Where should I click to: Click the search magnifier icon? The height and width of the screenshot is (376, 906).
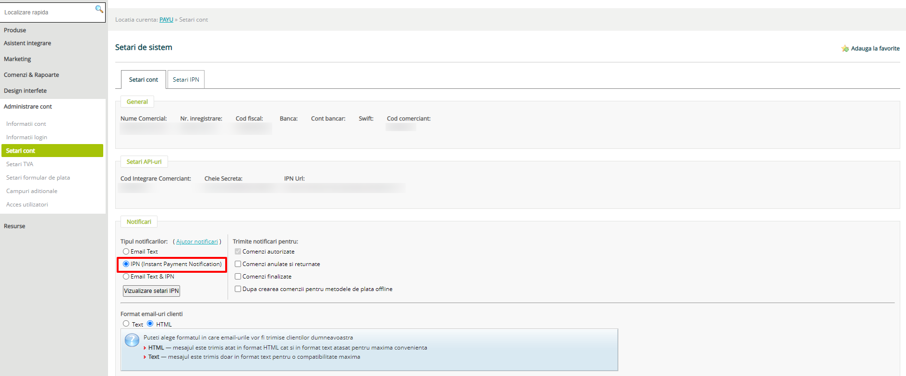click(99, 9)
